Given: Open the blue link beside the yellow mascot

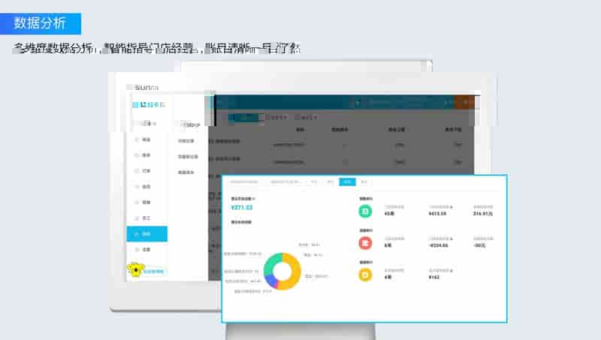Looking at the screenshot, I should tap(154, 272).
